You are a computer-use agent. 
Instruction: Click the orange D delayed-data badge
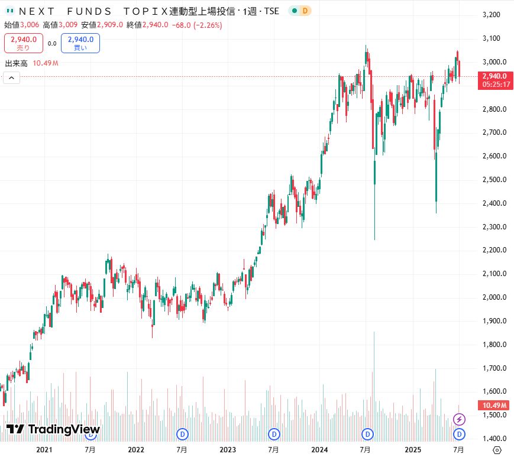click(x=305, y=11)
